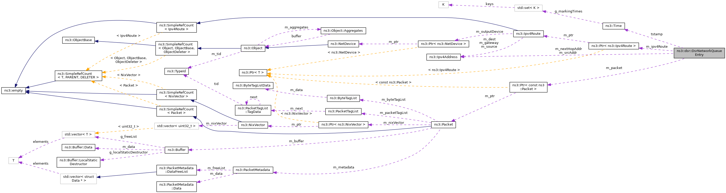The width and height of the screenshot is (726, 193).
Task: Click the ns3::empty node
Action: tap(13, 91)
